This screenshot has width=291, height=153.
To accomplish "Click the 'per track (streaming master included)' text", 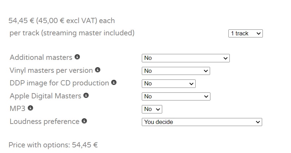I will tap(72, 33).
